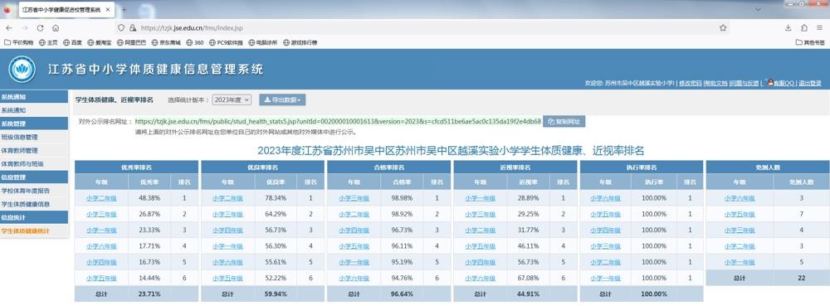Collapse the 系统管理 sidebar section header
Viewport: 830px width, 306px height.
point(34,123)
